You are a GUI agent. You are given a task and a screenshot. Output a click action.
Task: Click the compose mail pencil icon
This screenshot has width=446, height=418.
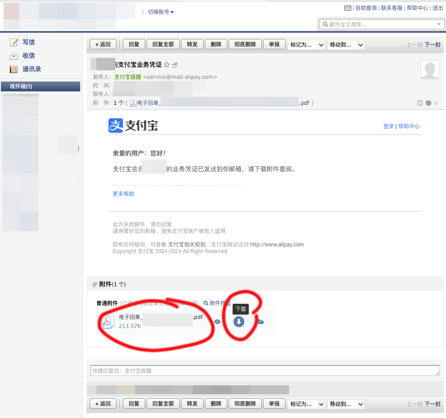tap(13, 42)
